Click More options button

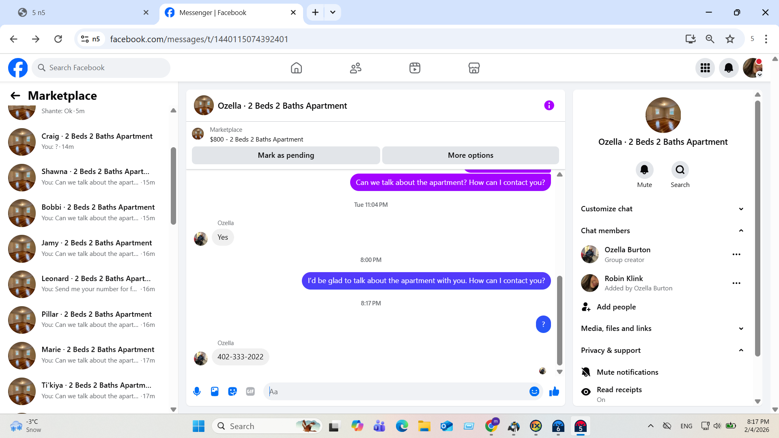pos(470,155)
